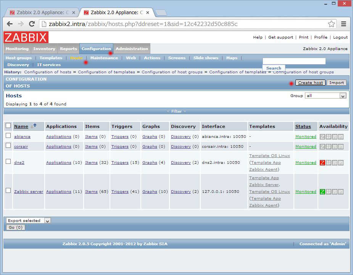The height and width of the screenshot is (275, 353).
Task: Open the Administration menu
Action: coord(132,49)
